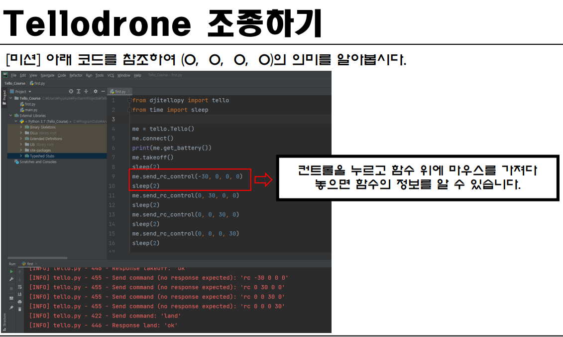Toggle scroll-to-end in the Run console

pos(20,294)
